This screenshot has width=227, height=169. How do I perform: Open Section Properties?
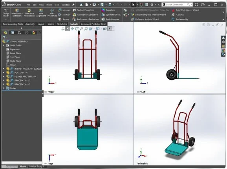pos(83,10)
